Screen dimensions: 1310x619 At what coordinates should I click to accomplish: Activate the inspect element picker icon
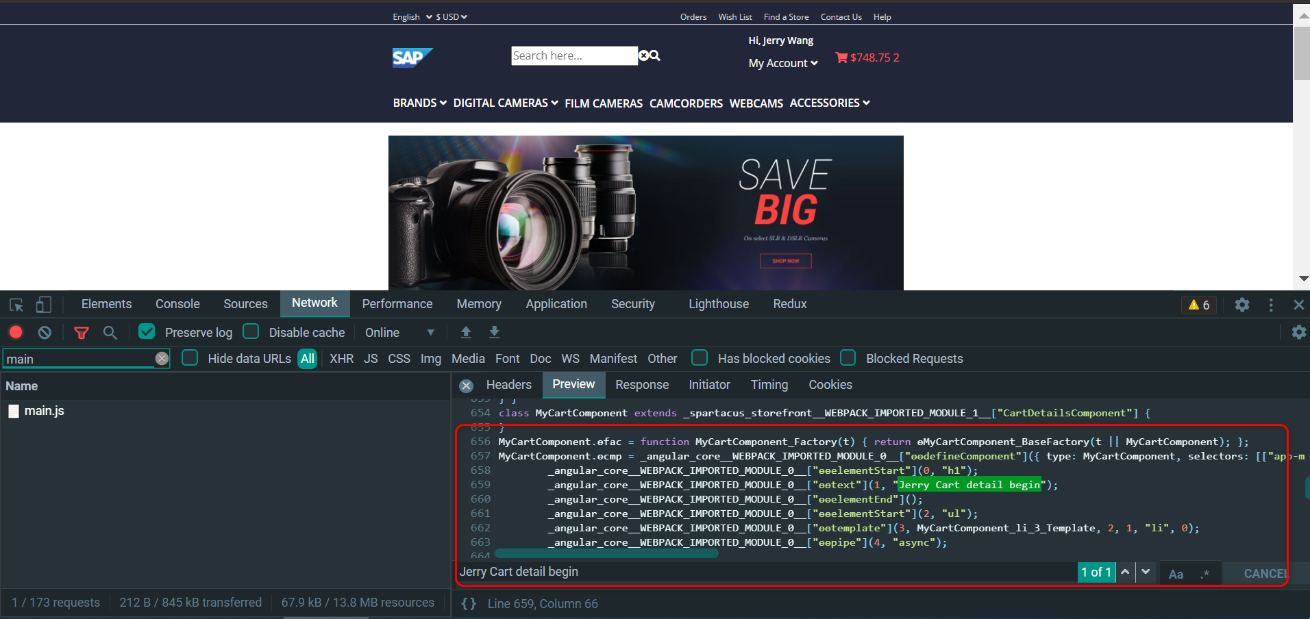[16, 305]
